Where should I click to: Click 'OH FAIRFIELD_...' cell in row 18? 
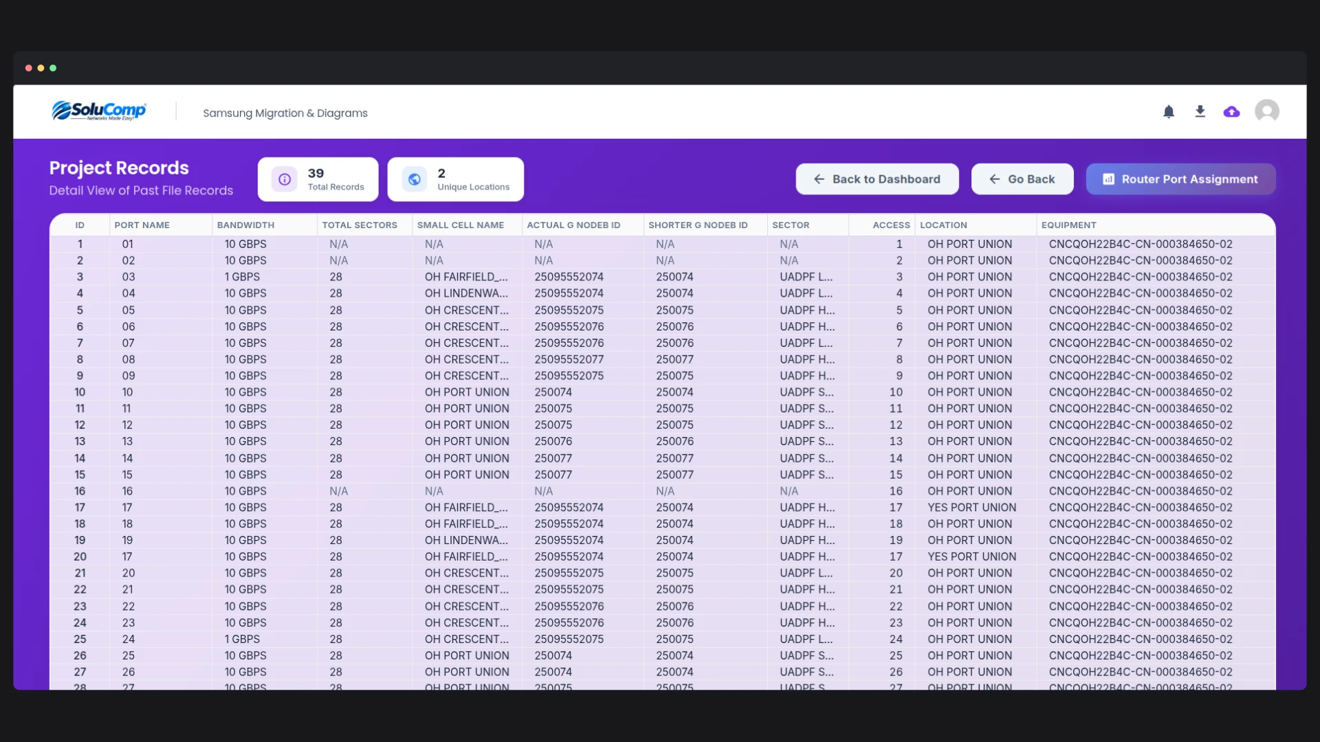[x=466, y=524]
